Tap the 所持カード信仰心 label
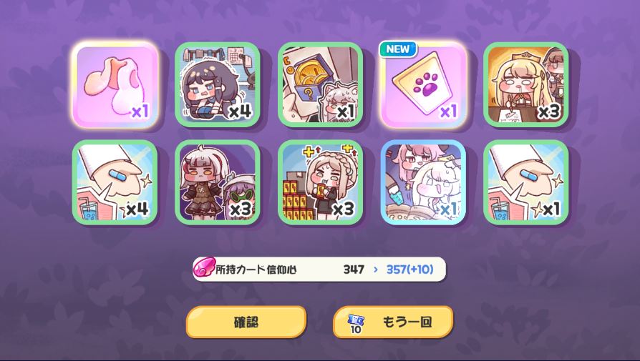Screen dimensions: 640x361 (256, 269)
